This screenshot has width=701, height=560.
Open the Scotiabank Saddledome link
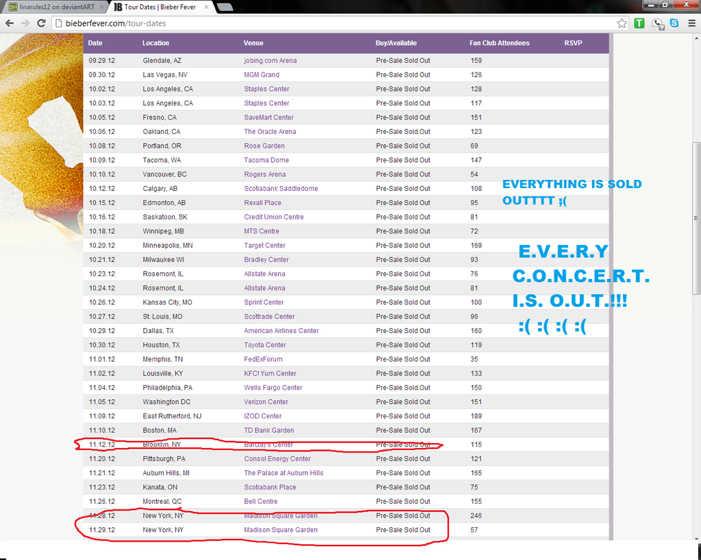281,189
